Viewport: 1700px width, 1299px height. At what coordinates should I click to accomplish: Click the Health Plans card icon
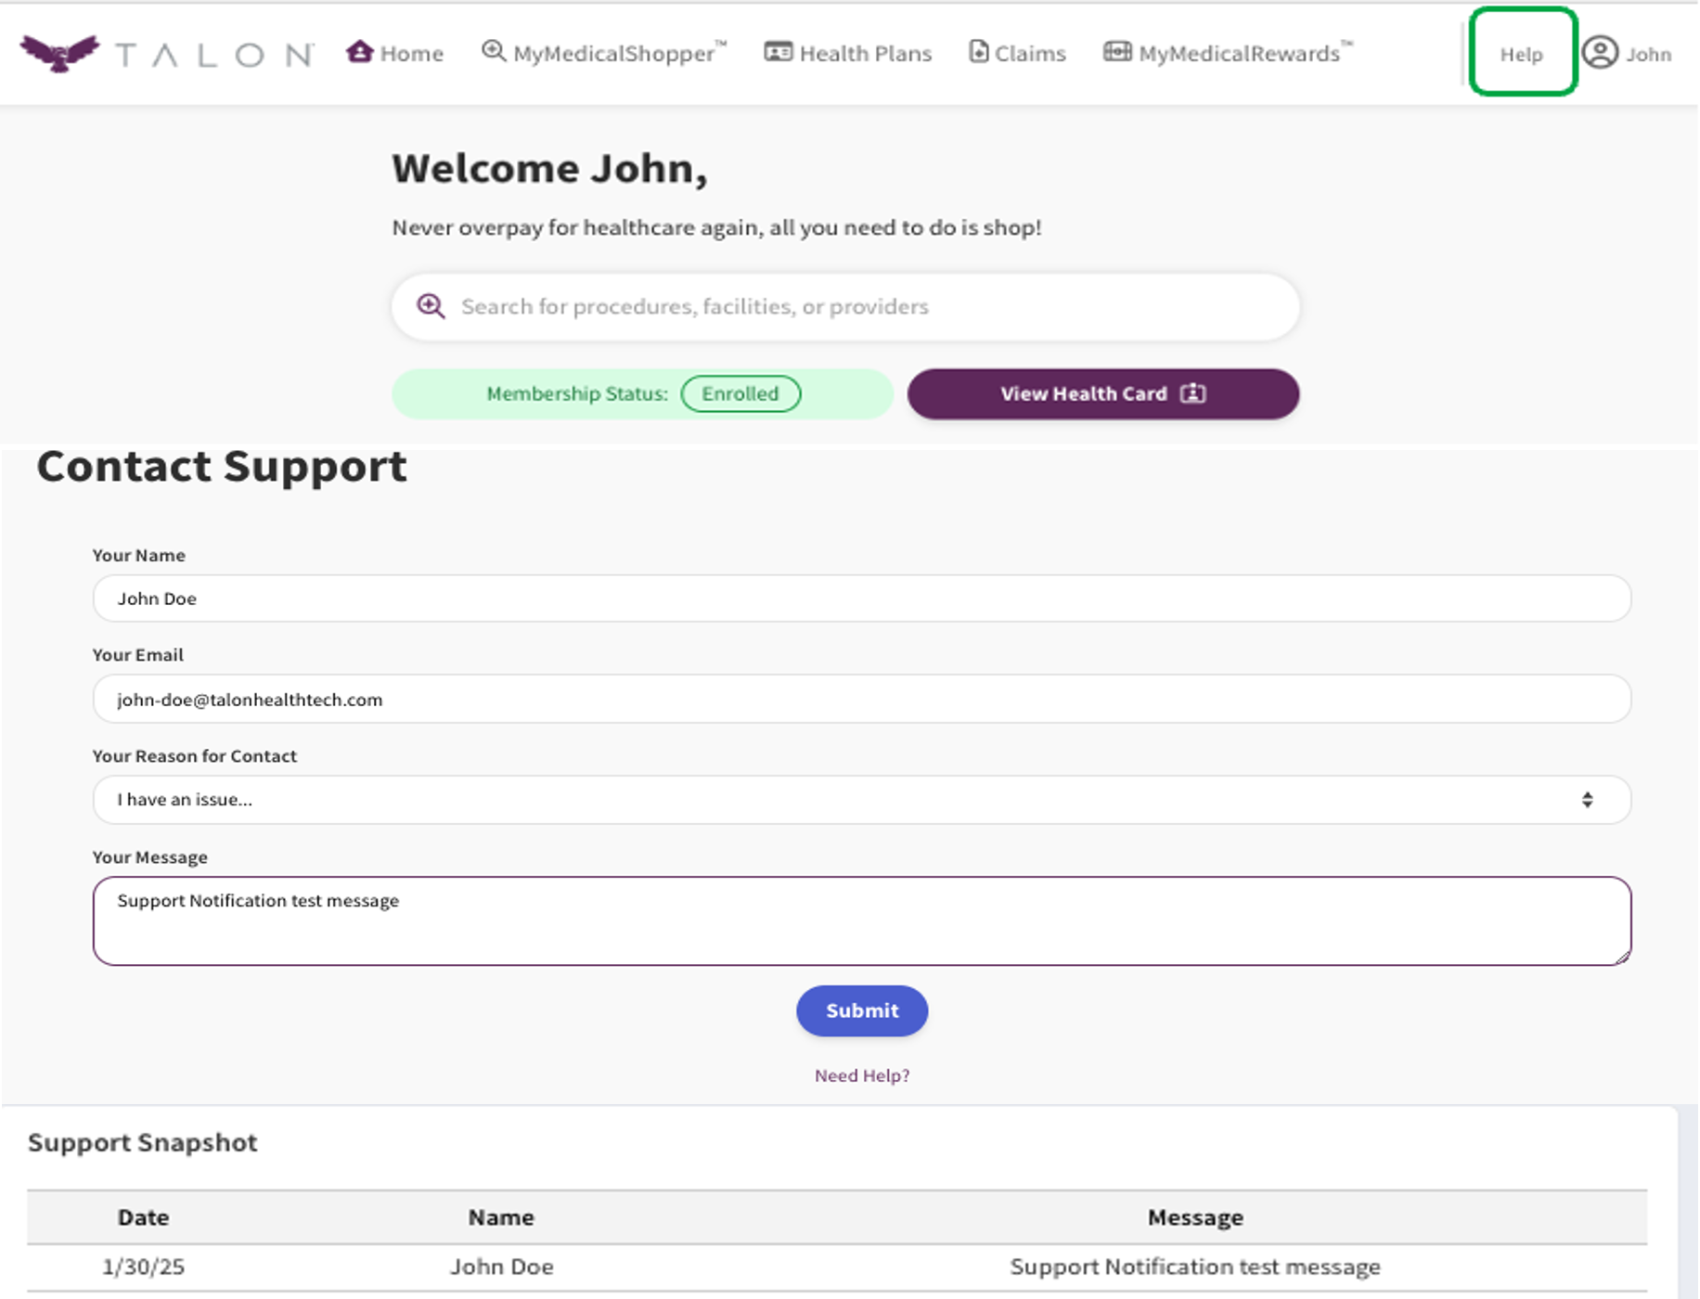778,52
